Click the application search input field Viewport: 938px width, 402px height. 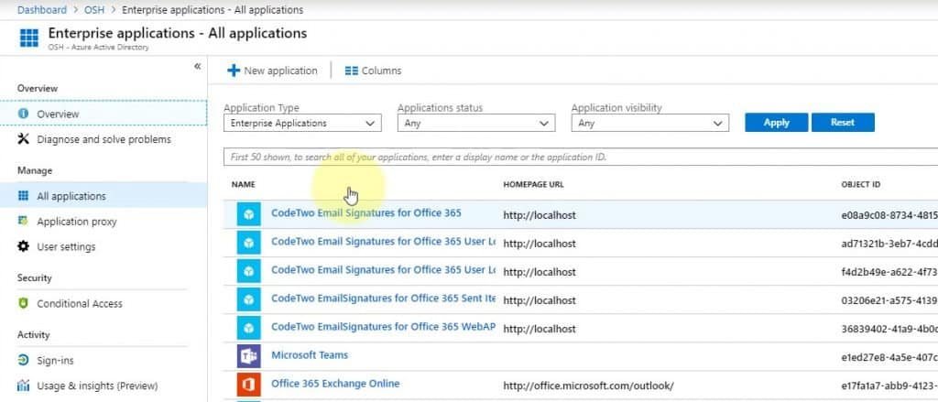click(x=581, y=158)
